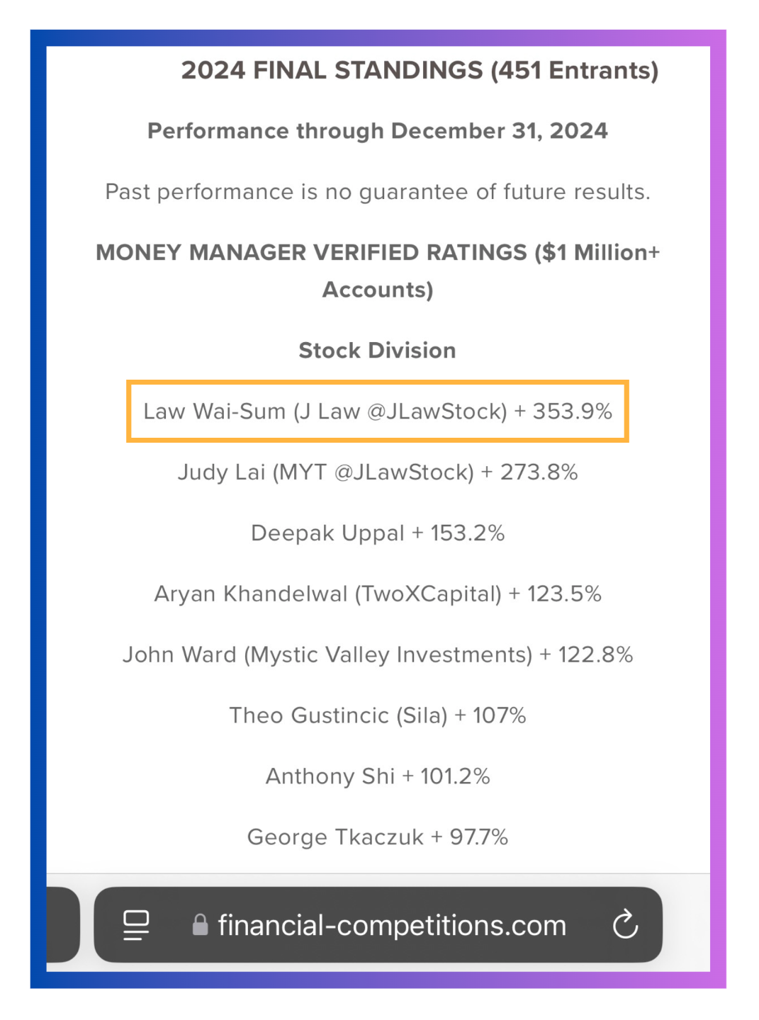Switch to the adjacent tab at left edge
The image size is (759, 1020).
click(61, 924)
